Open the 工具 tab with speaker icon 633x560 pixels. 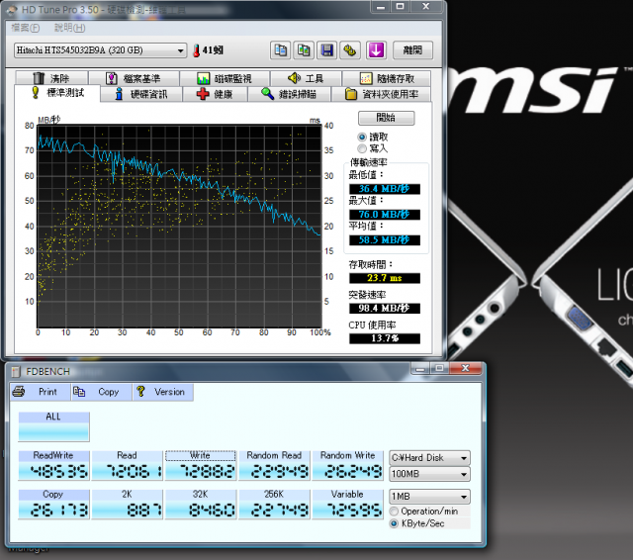coord(306,78)
